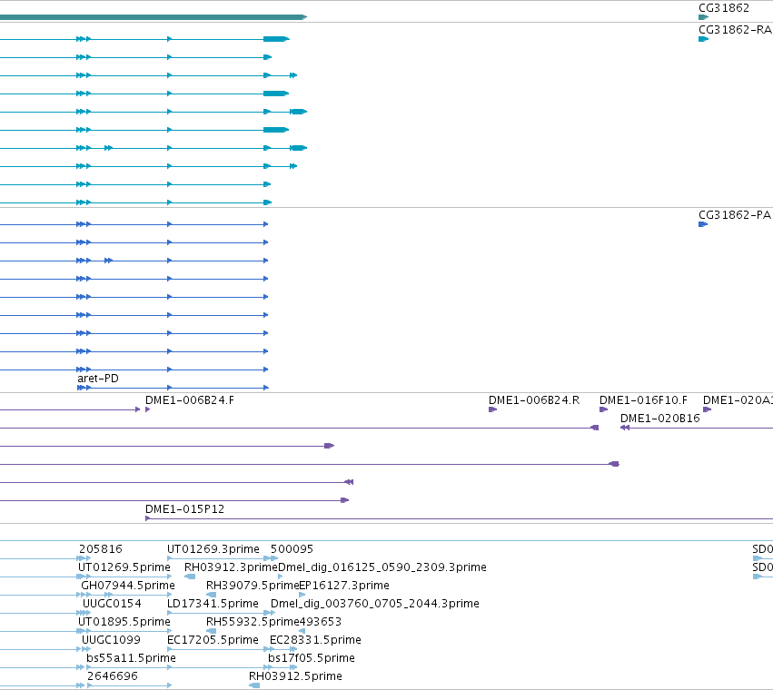Click the DME1-016F10.F label
The width and height of the screenshot is (773, 690).
(x=643, y=400)
